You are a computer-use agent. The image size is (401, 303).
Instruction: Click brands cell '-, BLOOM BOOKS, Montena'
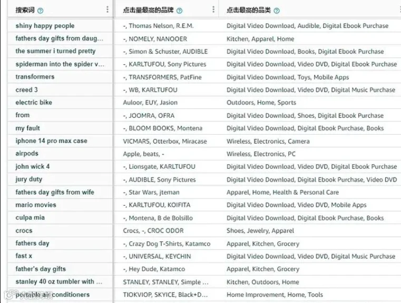163,128
